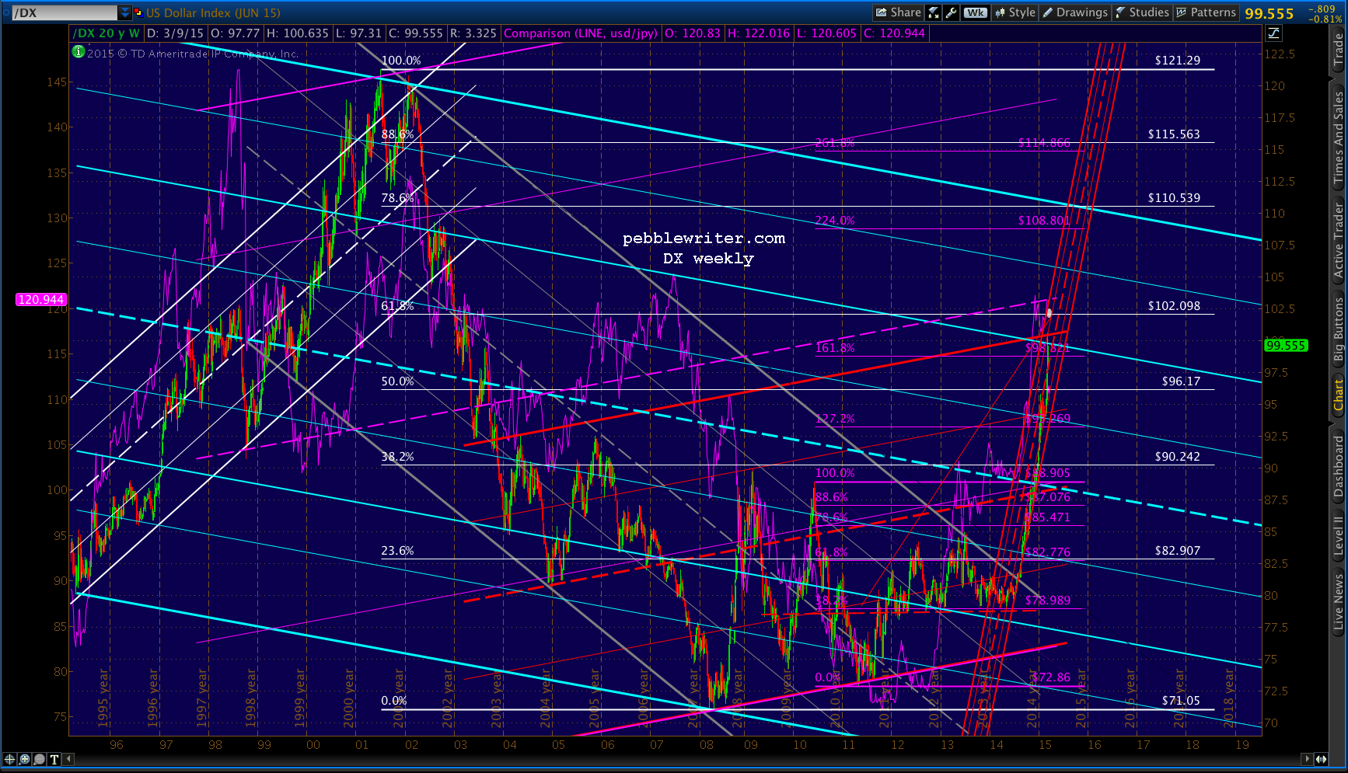Viewport: 1348px width, 773px height.
Task: Select the text note T tool
Action: tap(54, 759)
